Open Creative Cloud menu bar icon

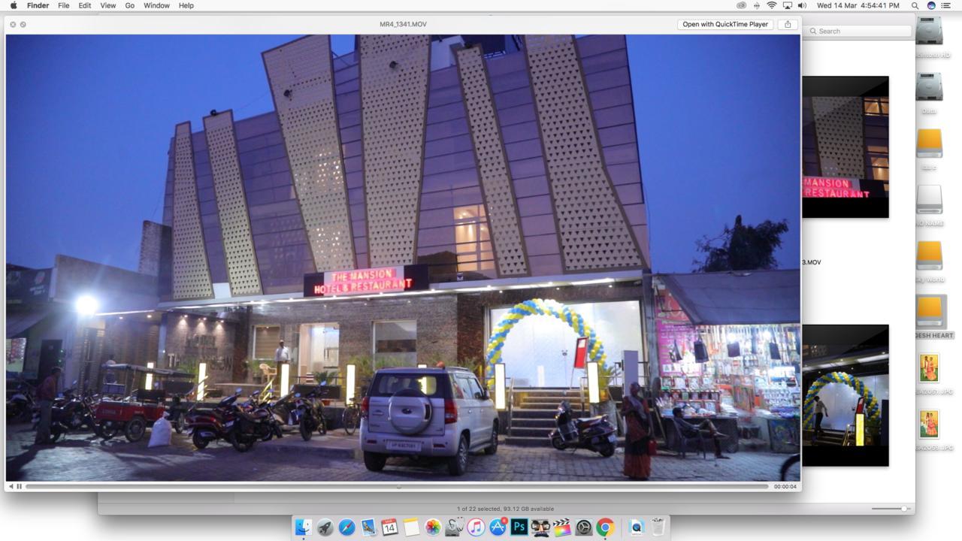point(742,5)
